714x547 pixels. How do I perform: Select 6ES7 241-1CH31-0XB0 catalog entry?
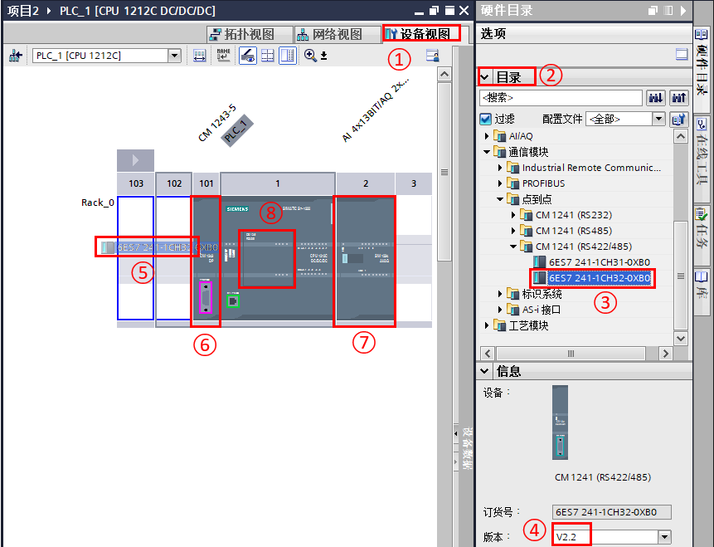599,262
